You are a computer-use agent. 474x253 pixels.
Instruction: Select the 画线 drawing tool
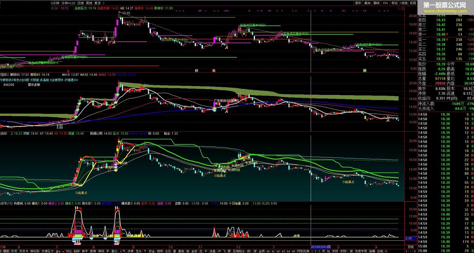(x=377, y=3)
